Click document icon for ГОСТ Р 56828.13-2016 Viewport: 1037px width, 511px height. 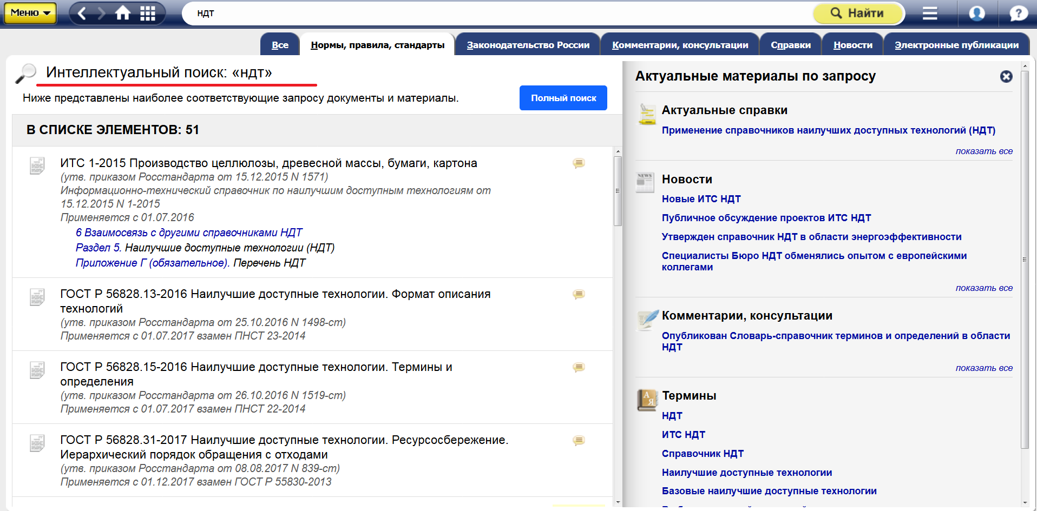(37, 297)
